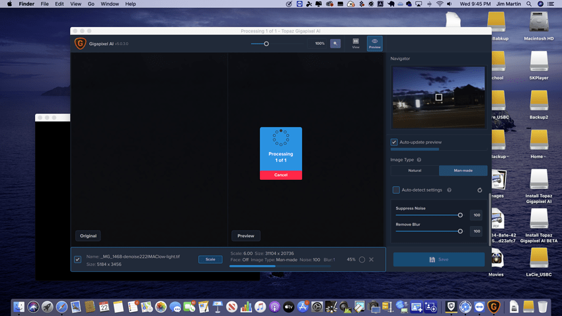
Task: Open the View menu in the menu bar
Action: (75, 4)
